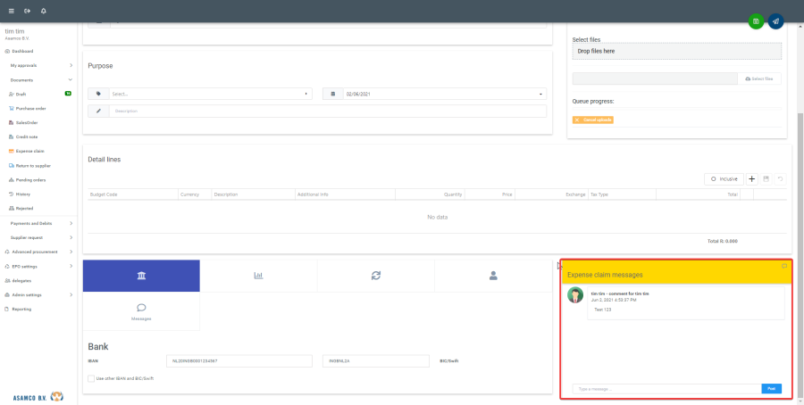The height and width of the screenshot is (405, 804).
Task: Click the Post message button
Action: coord(771,388)
